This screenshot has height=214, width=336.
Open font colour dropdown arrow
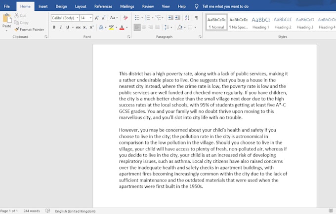click(x=127, y=27)
